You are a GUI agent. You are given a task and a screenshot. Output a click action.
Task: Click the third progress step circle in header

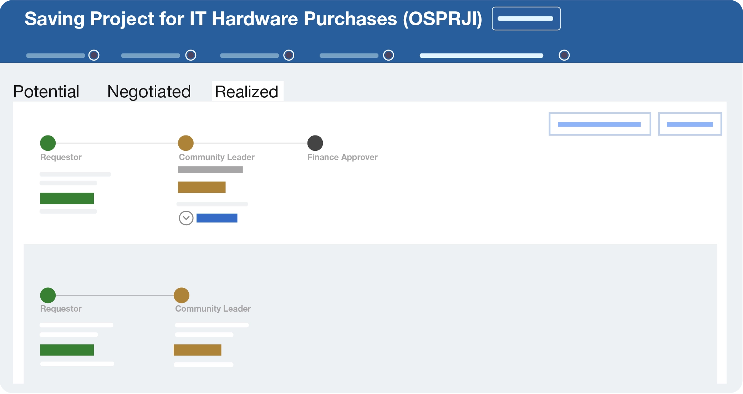[x=289, y=55]
